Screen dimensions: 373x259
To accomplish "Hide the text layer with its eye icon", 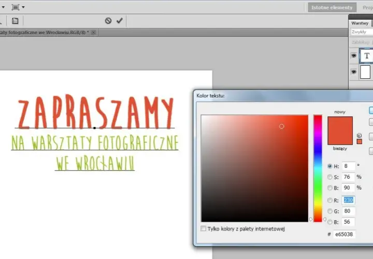I will 354,55.
